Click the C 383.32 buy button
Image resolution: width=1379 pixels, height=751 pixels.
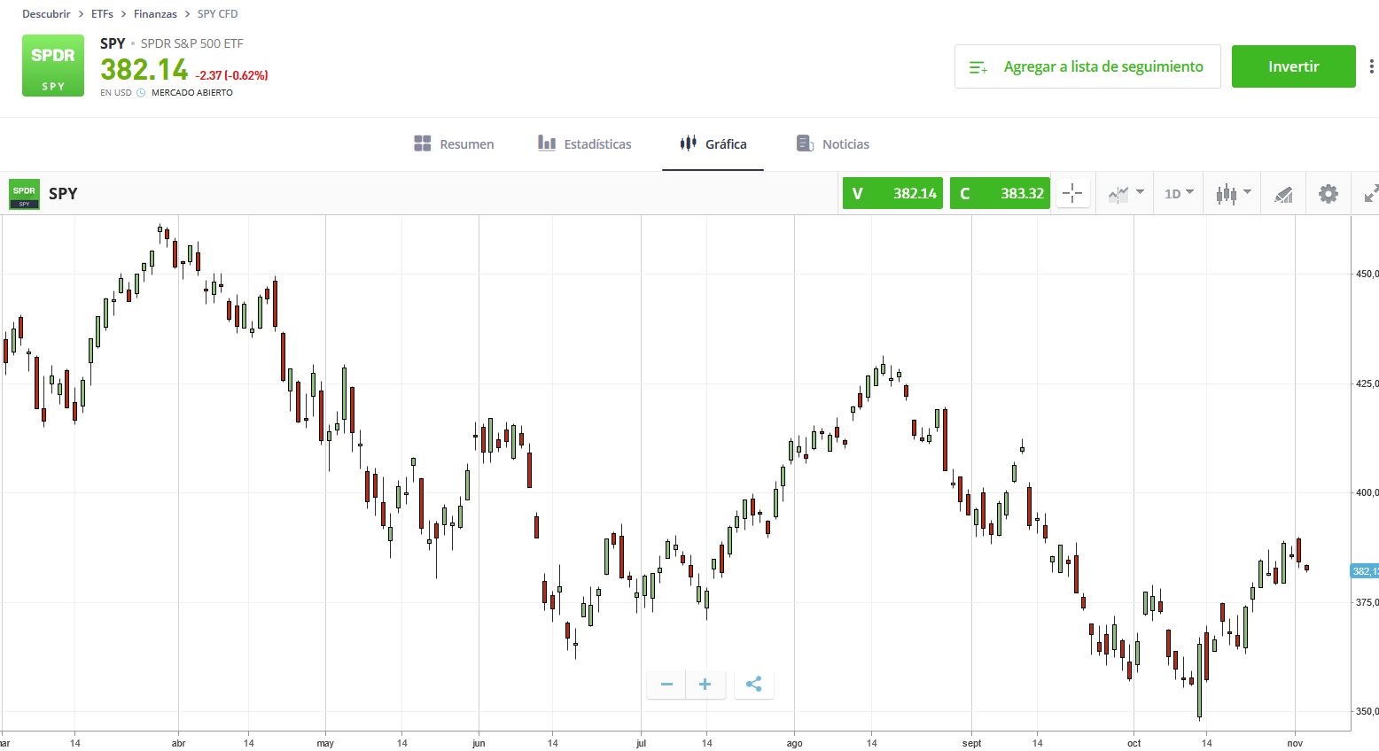(x=1000, y=193)
